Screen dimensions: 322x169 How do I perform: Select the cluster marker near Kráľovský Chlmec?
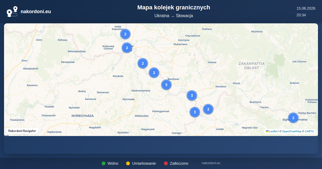(127, 48)
